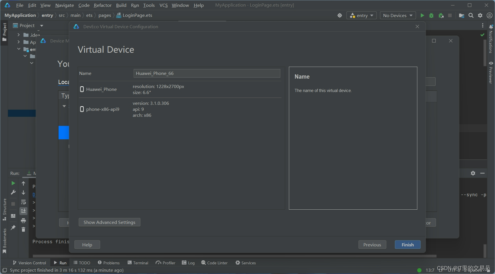Open Previewer side panel
The image size is (495, 274).
click(491, 72)
